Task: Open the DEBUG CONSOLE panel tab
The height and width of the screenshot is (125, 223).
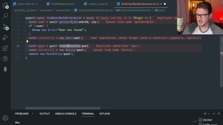Action: click(x=66, y=114)
